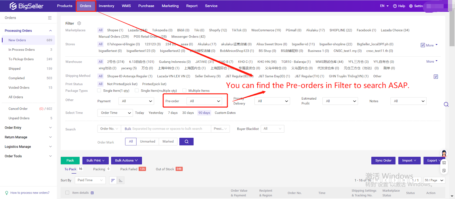This screenshot has height=199, width=455.
Task: Open the Paid Time sort dropdown
Action: point(90,180)
